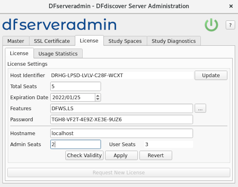Focus the Total Seats field
This screenshot has width=238, height=187.
[x=76, y=87]
